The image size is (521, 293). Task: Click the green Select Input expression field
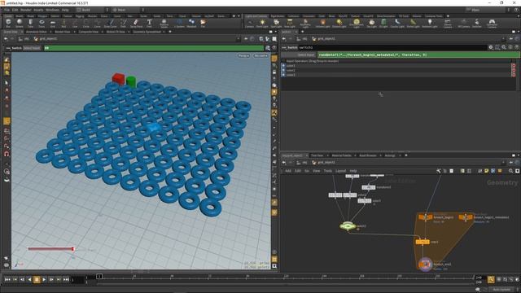coord(418,55)
